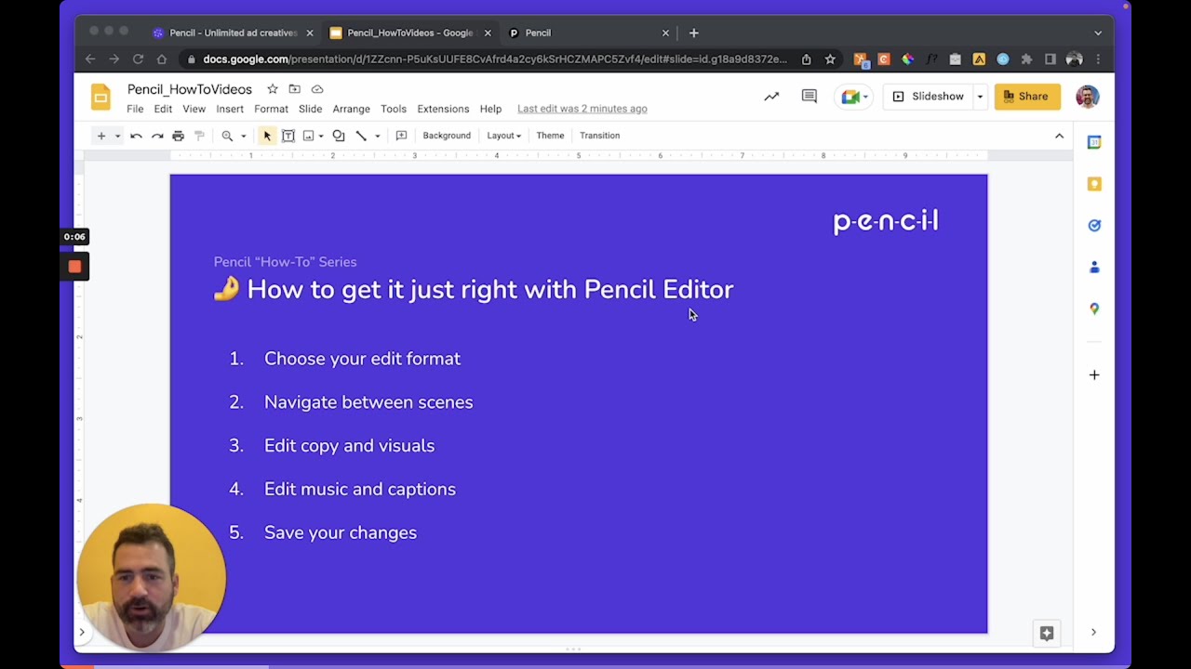Open the Edit menu

pos(163,109)
